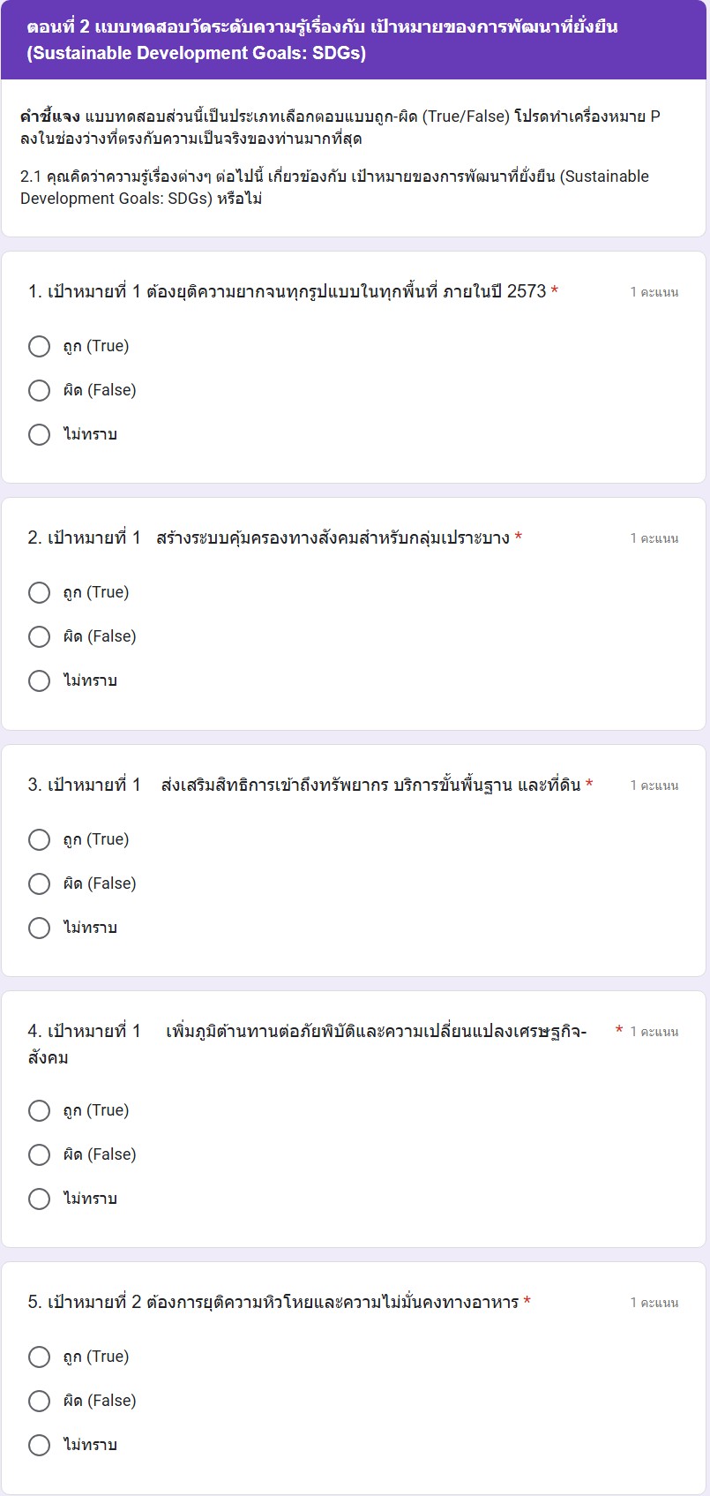710x1496 pixels.
Task: Select ผิด (False) for question 4
Action: coord(39,1154)
